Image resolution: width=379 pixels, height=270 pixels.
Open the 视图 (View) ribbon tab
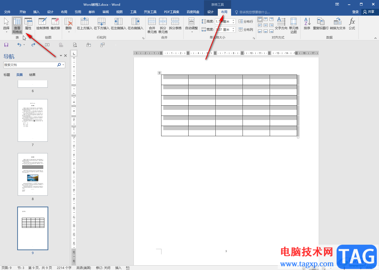point(119,12)
